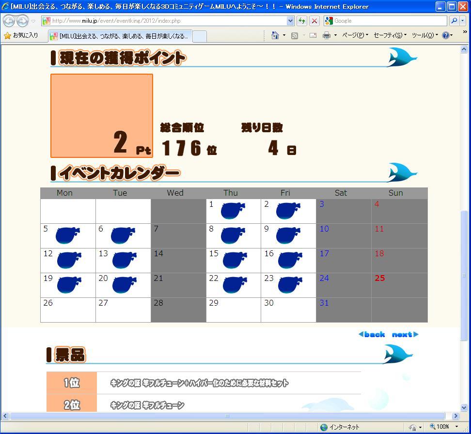Expand the Print options dropdown arrow
471x434 pixels.
[335, 35]
